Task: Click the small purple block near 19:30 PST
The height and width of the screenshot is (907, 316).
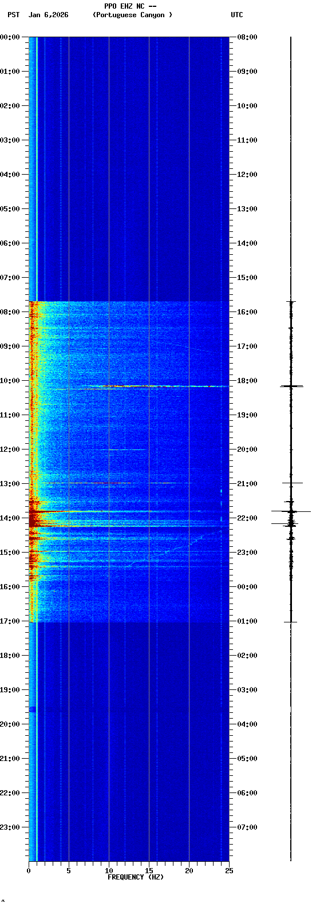Action: click(33, 709)
